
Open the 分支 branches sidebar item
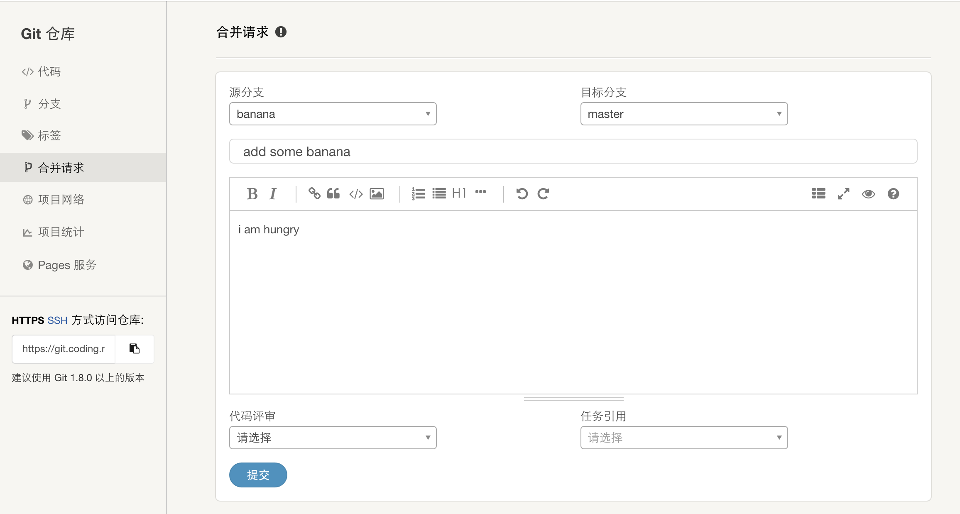[x=49, y=104]
